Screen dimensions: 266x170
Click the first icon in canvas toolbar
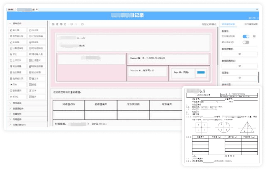pyautogui.click(x=52, y=25)
